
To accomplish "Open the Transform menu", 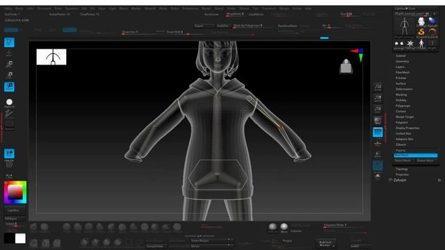I will tap(269, 9).
